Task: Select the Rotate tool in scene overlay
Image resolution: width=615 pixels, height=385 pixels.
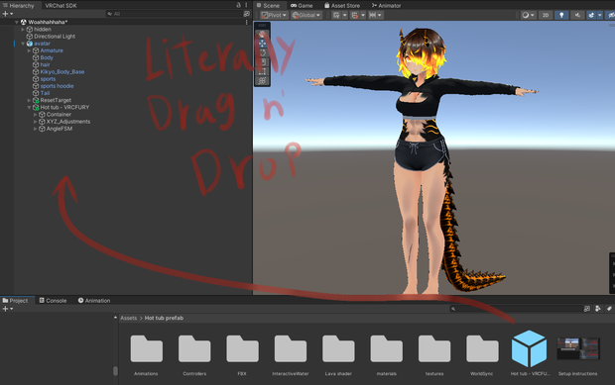Action: tap(263, 52)
